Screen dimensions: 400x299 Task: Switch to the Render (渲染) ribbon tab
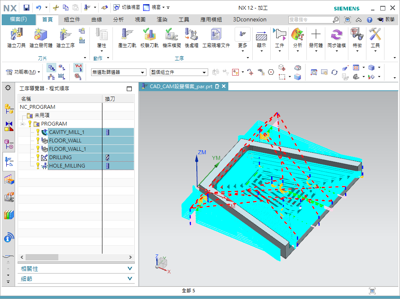(x=162, y=20)
